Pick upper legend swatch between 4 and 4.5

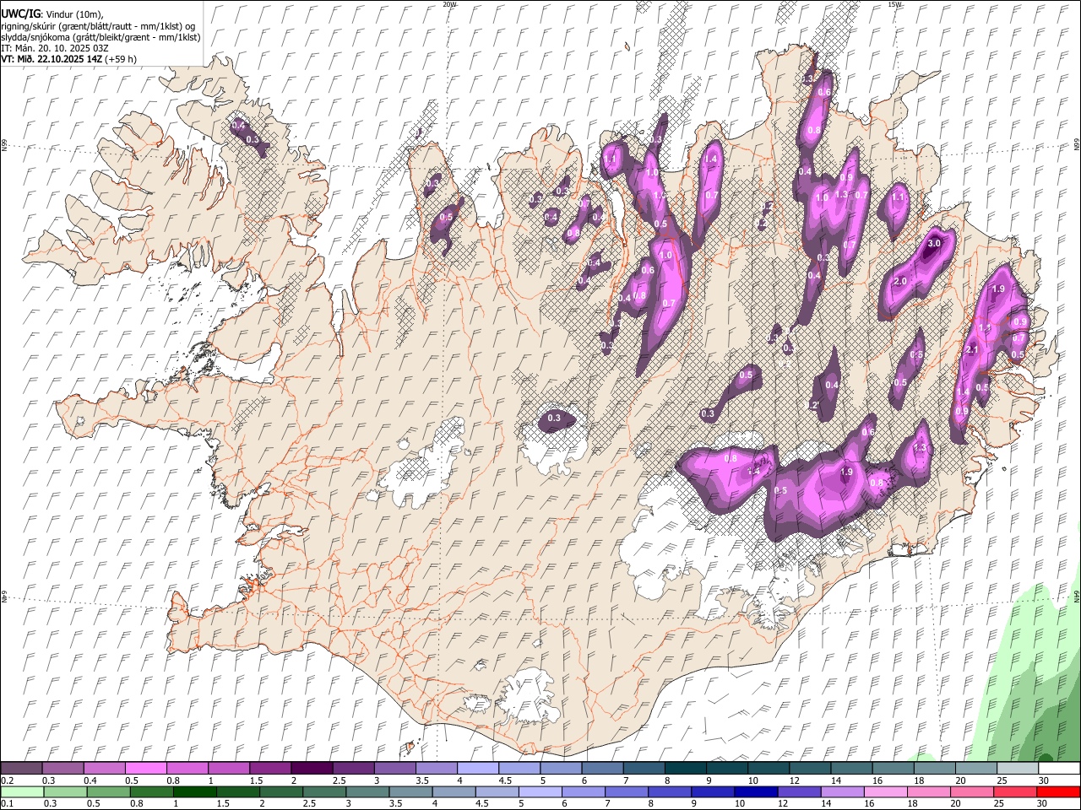pyautogui.click(x=477, y=769)
